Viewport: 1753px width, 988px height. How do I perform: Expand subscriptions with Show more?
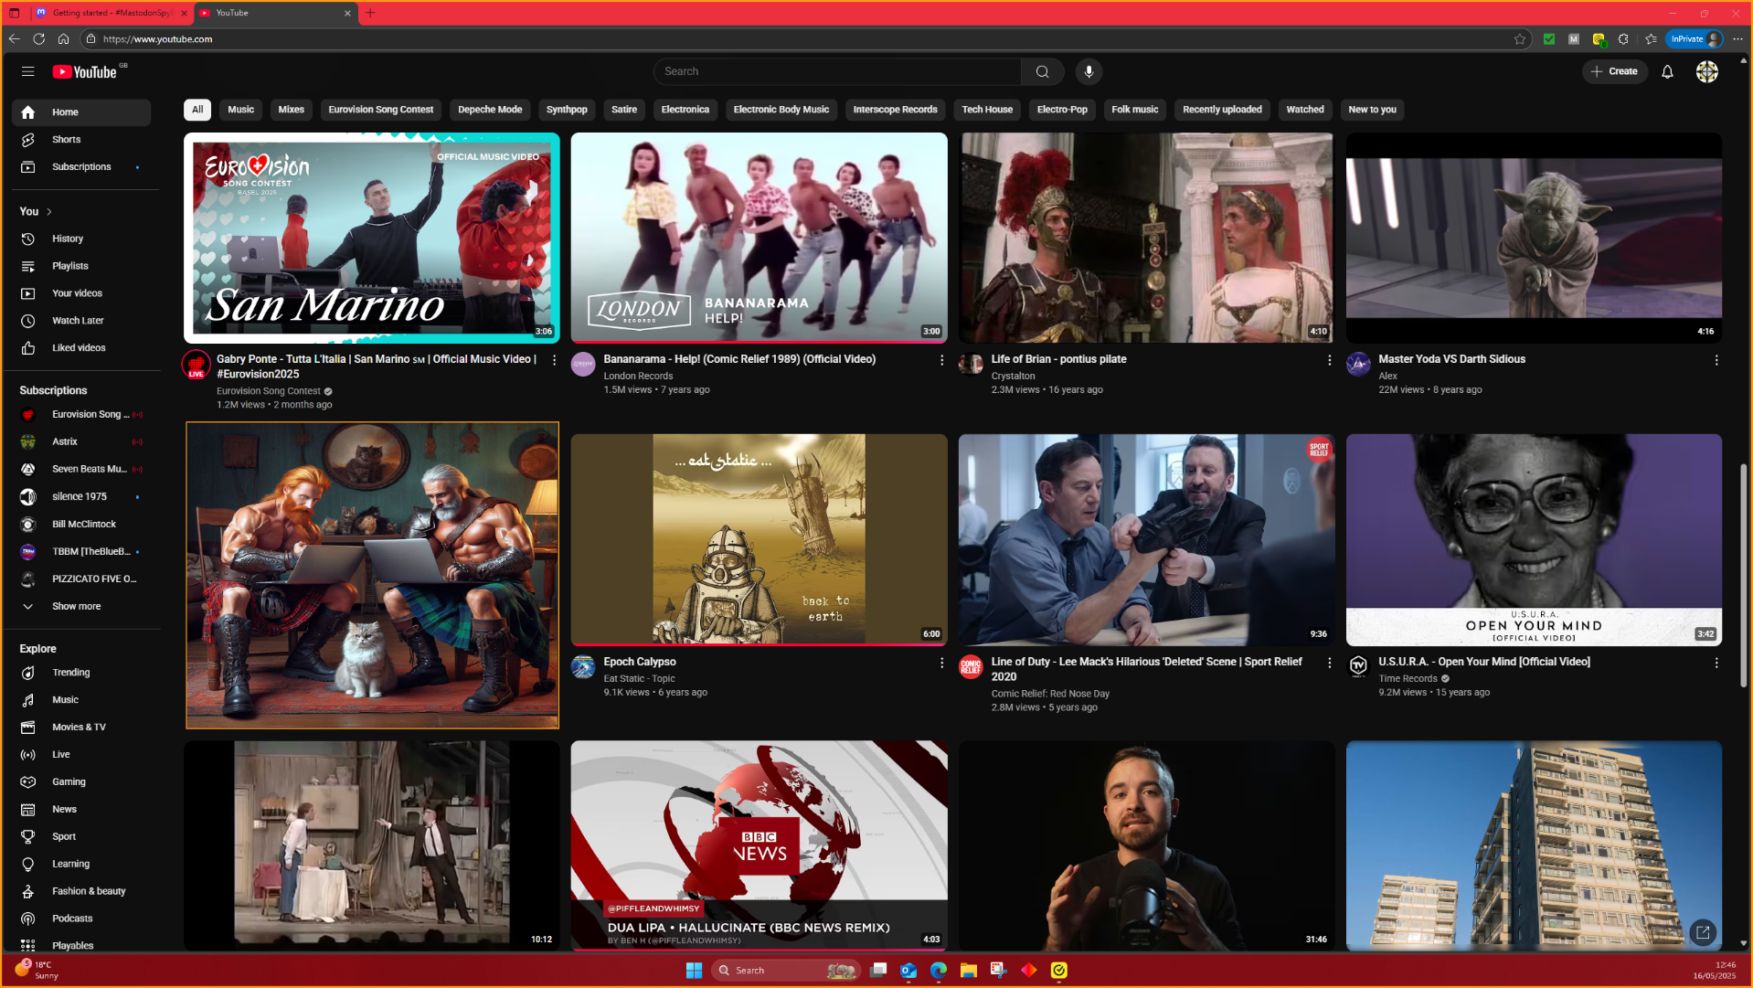click(x=76, y=606)
